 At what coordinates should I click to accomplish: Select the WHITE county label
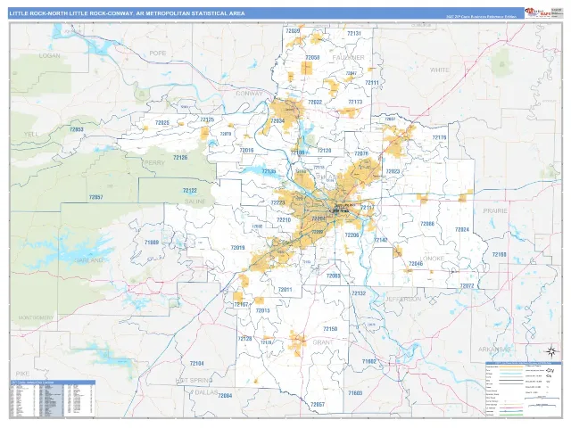440,70
